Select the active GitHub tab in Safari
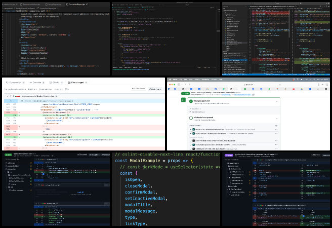This screenshot has height=228, width=332. [x=234, y=89]
